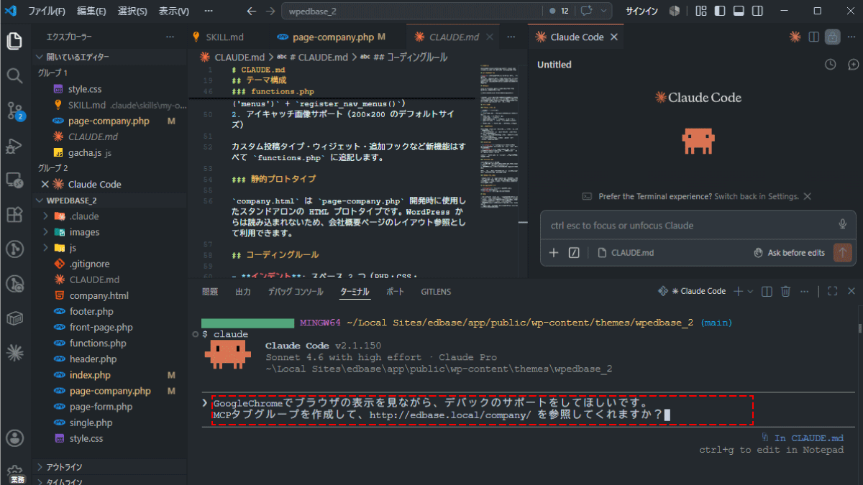Image resolution: width=863 pixels, height=485 pixels.
Task: Switch to the 出力 panel tab
Action: (243, 292)
